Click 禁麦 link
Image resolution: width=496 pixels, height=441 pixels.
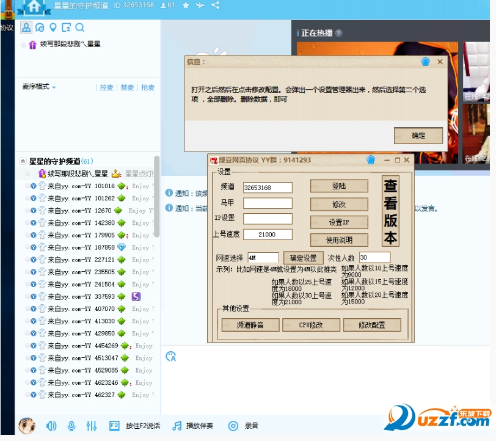[x=127, y=87]
